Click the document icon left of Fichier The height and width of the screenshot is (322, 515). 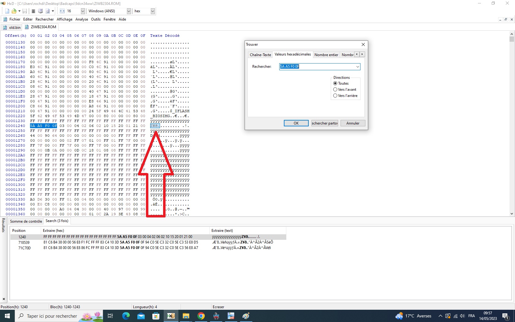5,19
